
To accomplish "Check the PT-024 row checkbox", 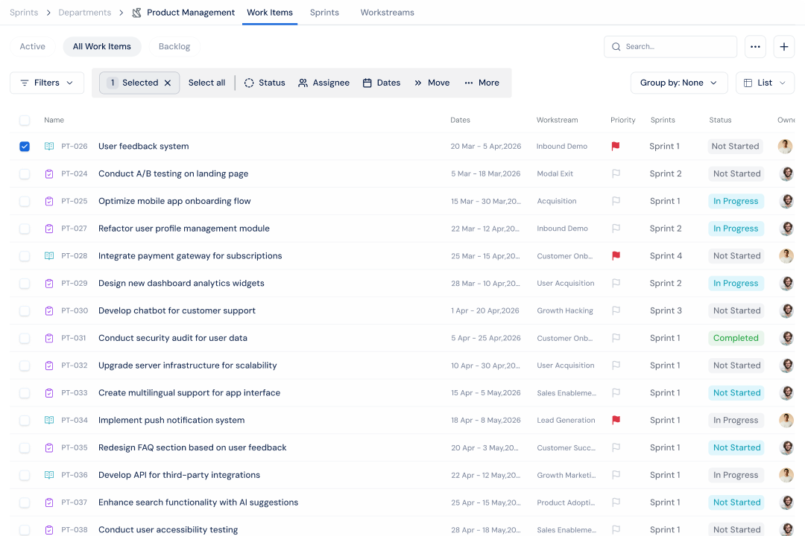I will tap(25, 174).
